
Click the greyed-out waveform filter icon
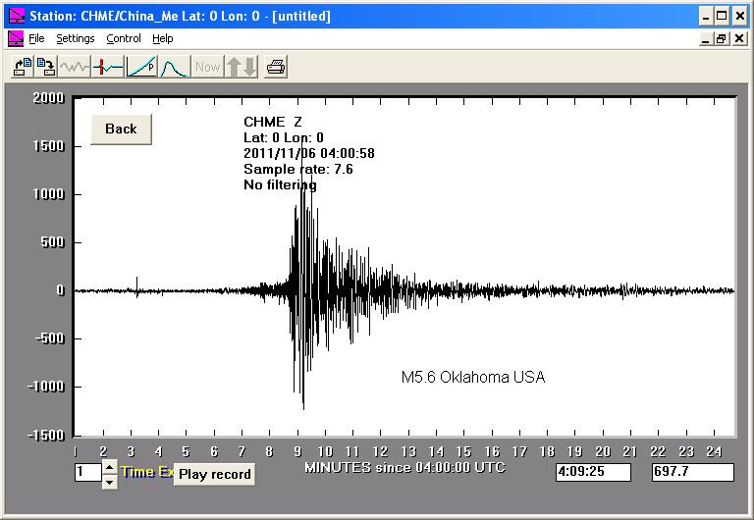tap(75, 67)
